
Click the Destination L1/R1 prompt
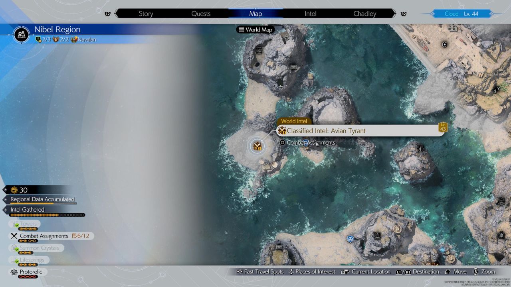pyautogui.click(x=418, y=272)
